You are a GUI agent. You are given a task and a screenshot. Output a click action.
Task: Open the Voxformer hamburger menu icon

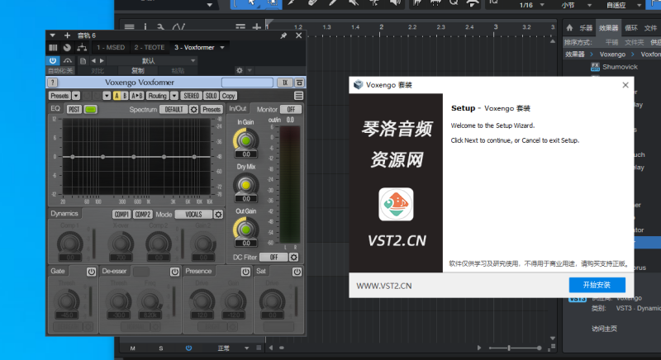(298, 96)
